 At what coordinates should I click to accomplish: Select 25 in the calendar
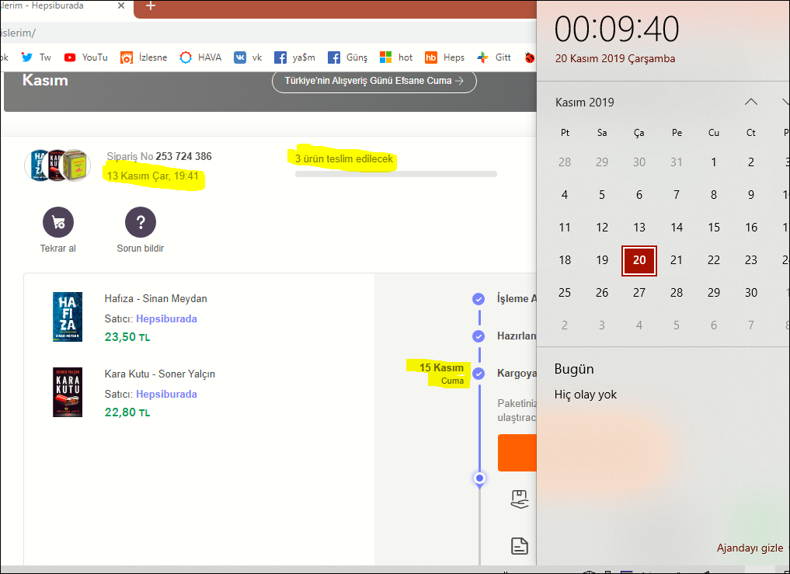(564, 293)
